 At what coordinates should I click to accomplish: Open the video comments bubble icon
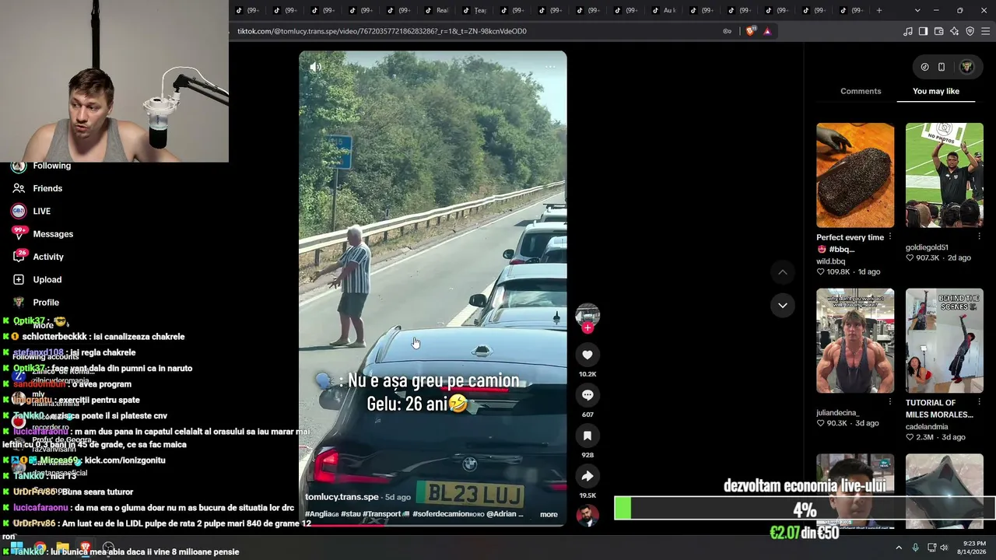pyautogui.click(x=587, y=395)
